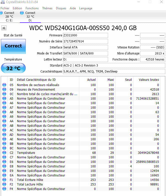The width and height of the screenshot is (166, 196).
Task: Click the previous disk arrow button
Action: click(x=4, y=28)
